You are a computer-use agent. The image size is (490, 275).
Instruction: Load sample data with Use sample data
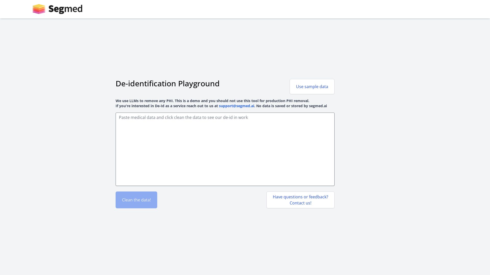pos(312,87)
